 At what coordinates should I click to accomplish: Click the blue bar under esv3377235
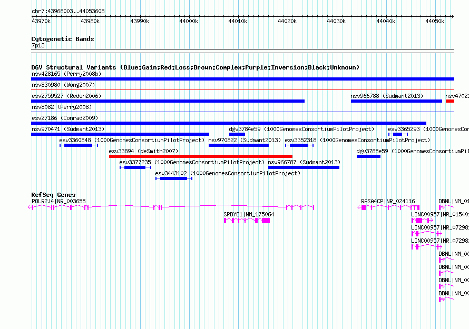click(x=135, y=167)
